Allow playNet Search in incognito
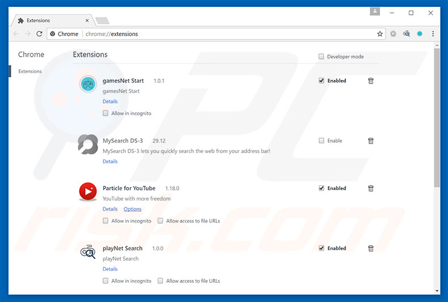The image size is (448, 302). pyautogui.click(x=105, y=281)
